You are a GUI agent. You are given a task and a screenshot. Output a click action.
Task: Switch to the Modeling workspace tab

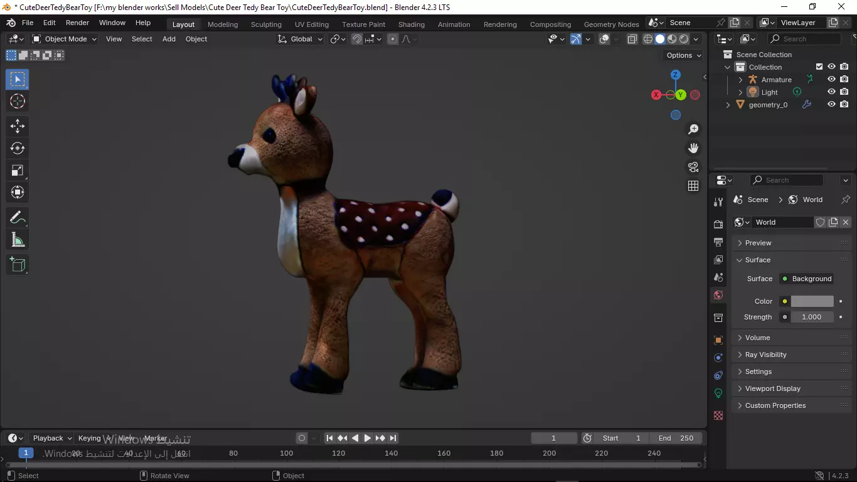[x=223, y=24]
